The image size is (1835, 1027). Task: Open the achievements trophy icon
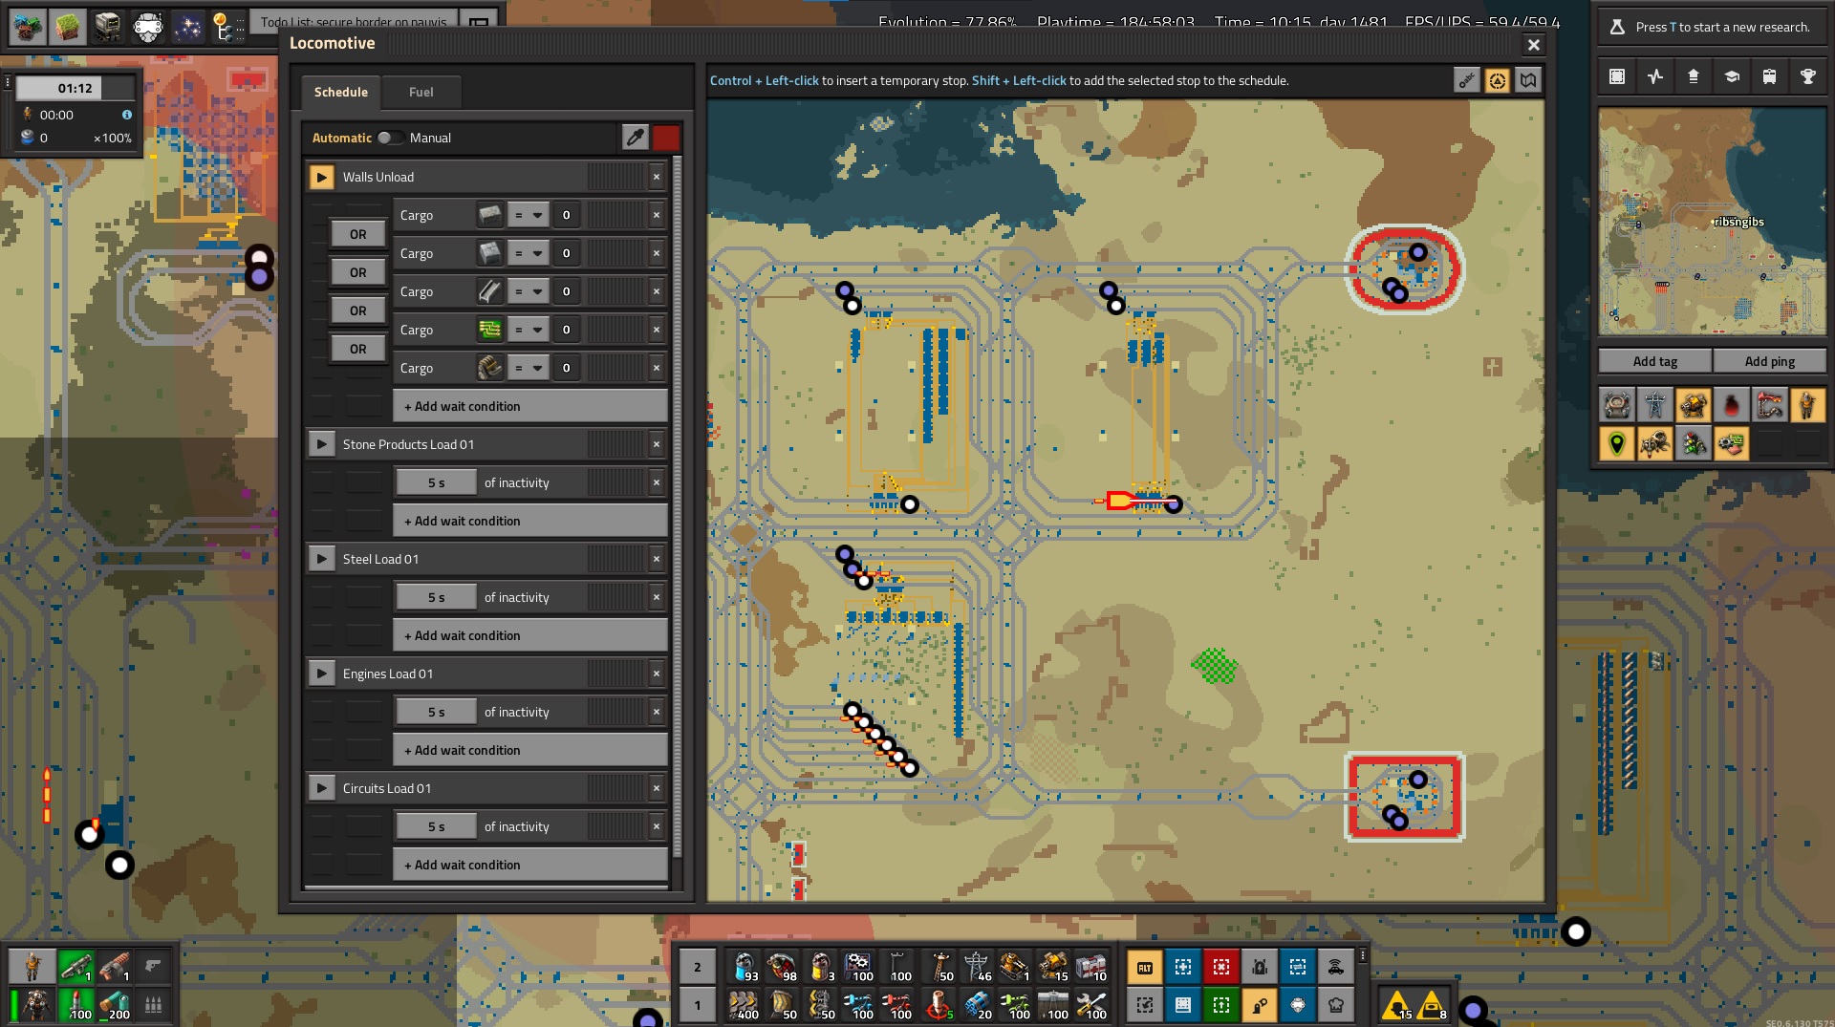(1807, 76)
